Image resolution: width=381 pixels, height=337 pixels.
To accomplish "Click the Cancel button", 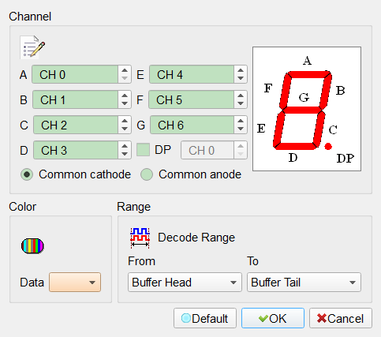I will 341,318.
